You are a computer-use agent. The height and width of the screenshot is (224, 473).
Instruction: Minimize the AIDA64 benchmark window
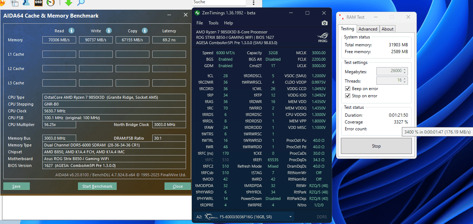coord(170,15)
